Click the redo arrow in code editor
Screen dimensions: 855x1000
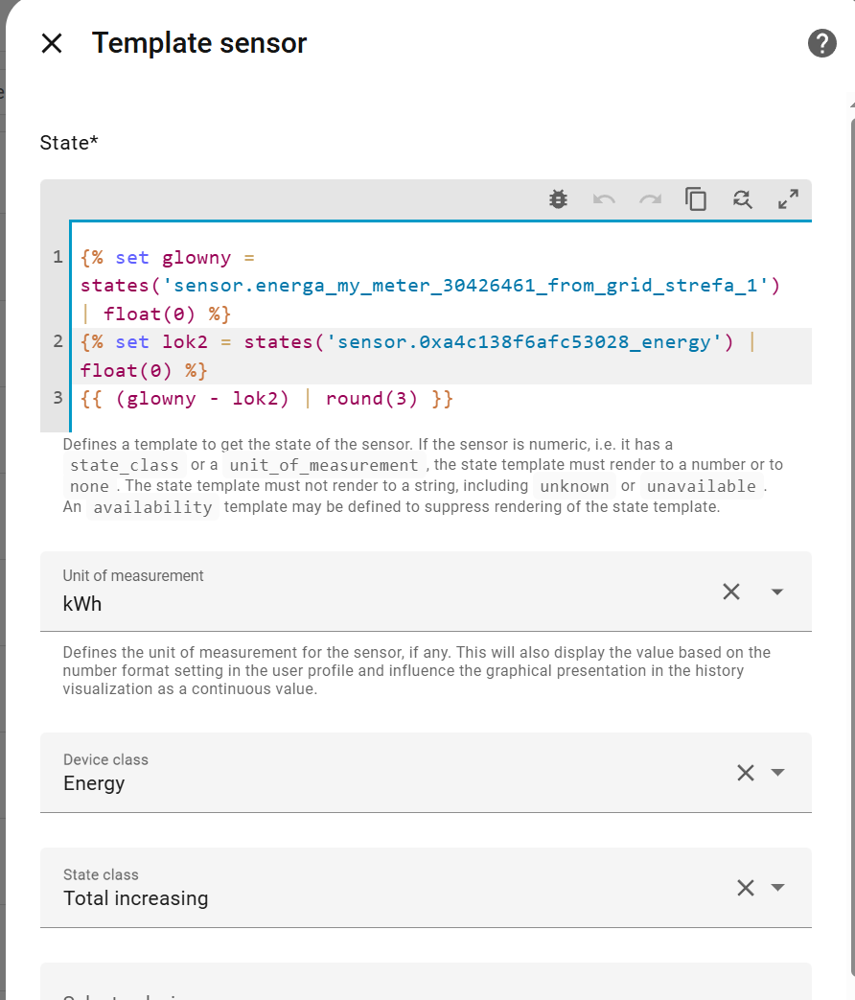(650, 199)
